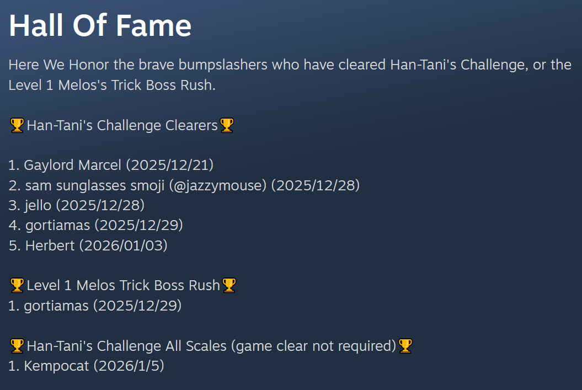Click the trophy after 'game clear not required'
582x390 pixels.
[x=405, y=346]
